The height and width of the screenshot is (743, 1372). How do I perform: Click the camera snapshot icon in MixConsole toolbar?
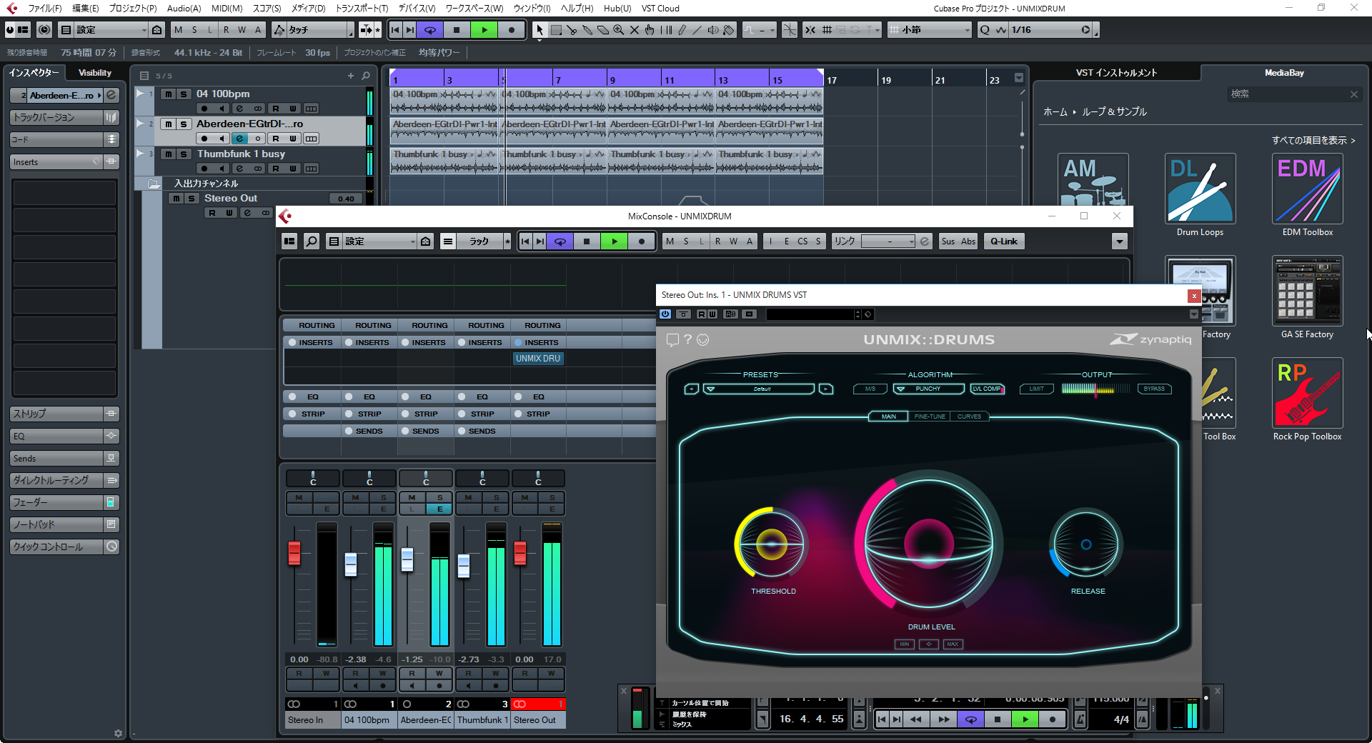point(426,241)
